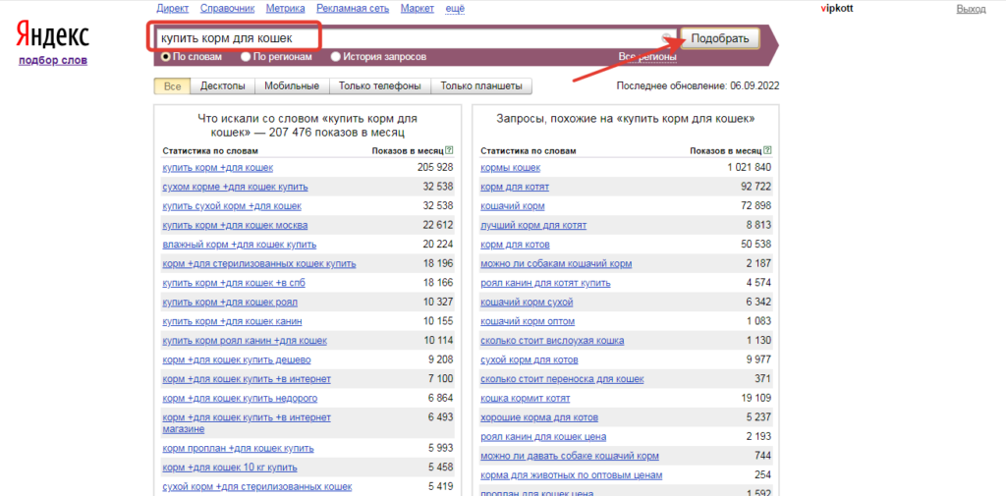Open the 'купить сухой корм +для кошек' query
This screenshot has height=496, width=1006.
(232, 206)
